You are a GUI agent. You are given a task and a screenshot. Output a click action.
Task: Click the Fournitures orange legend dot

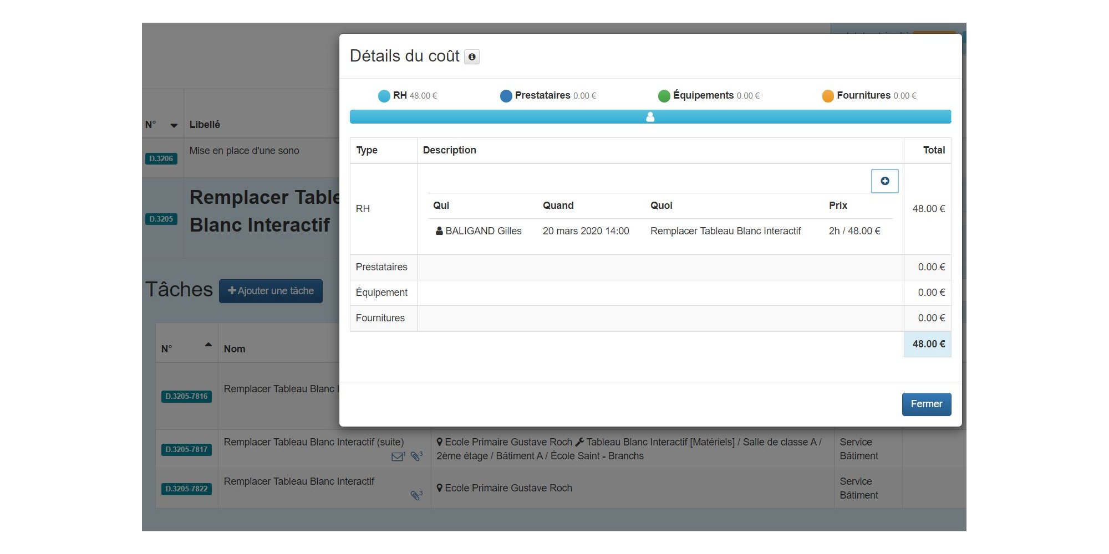827,96
